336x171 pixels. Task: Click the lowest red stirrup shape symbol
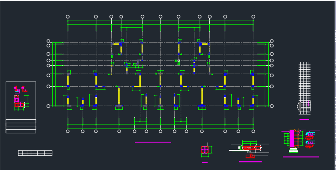(310, 146)
